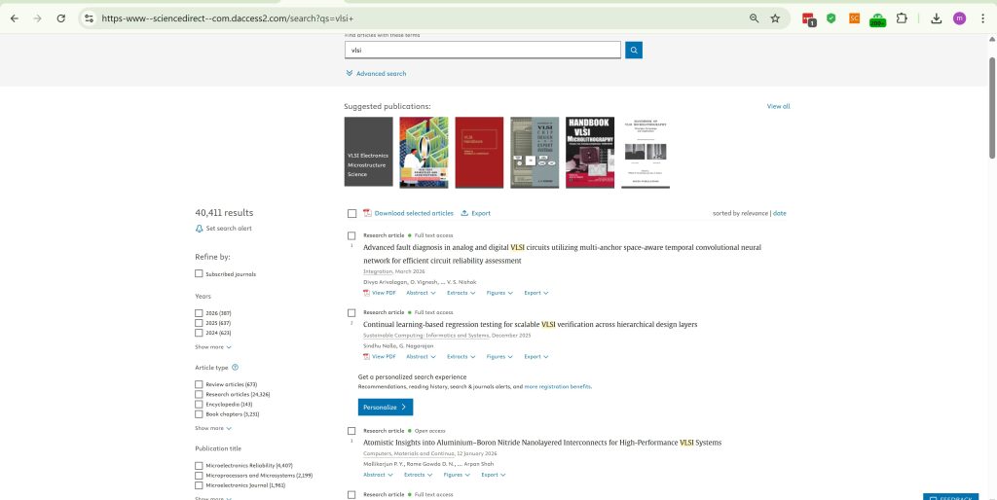997x500 pixels.
Task: Filter by Research articles
Action: coord(199,394)
